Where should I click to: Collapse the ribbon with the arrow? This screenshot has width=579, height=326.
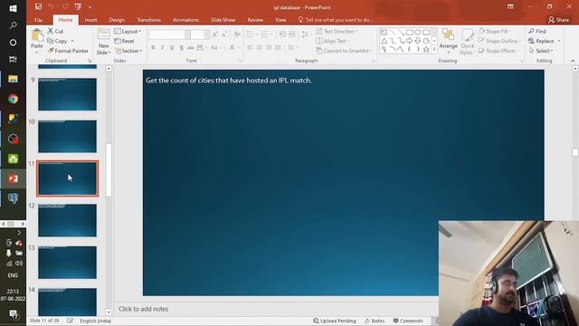point(573,61)
